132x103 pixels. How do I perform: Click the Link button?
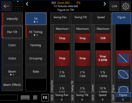114,6
